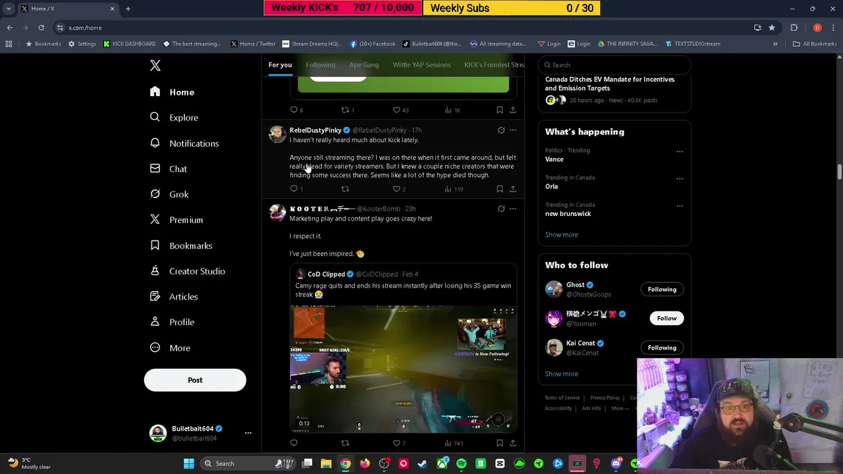Click the X search field
Viewport: 843px width, 474px height.
coord(614,65)
